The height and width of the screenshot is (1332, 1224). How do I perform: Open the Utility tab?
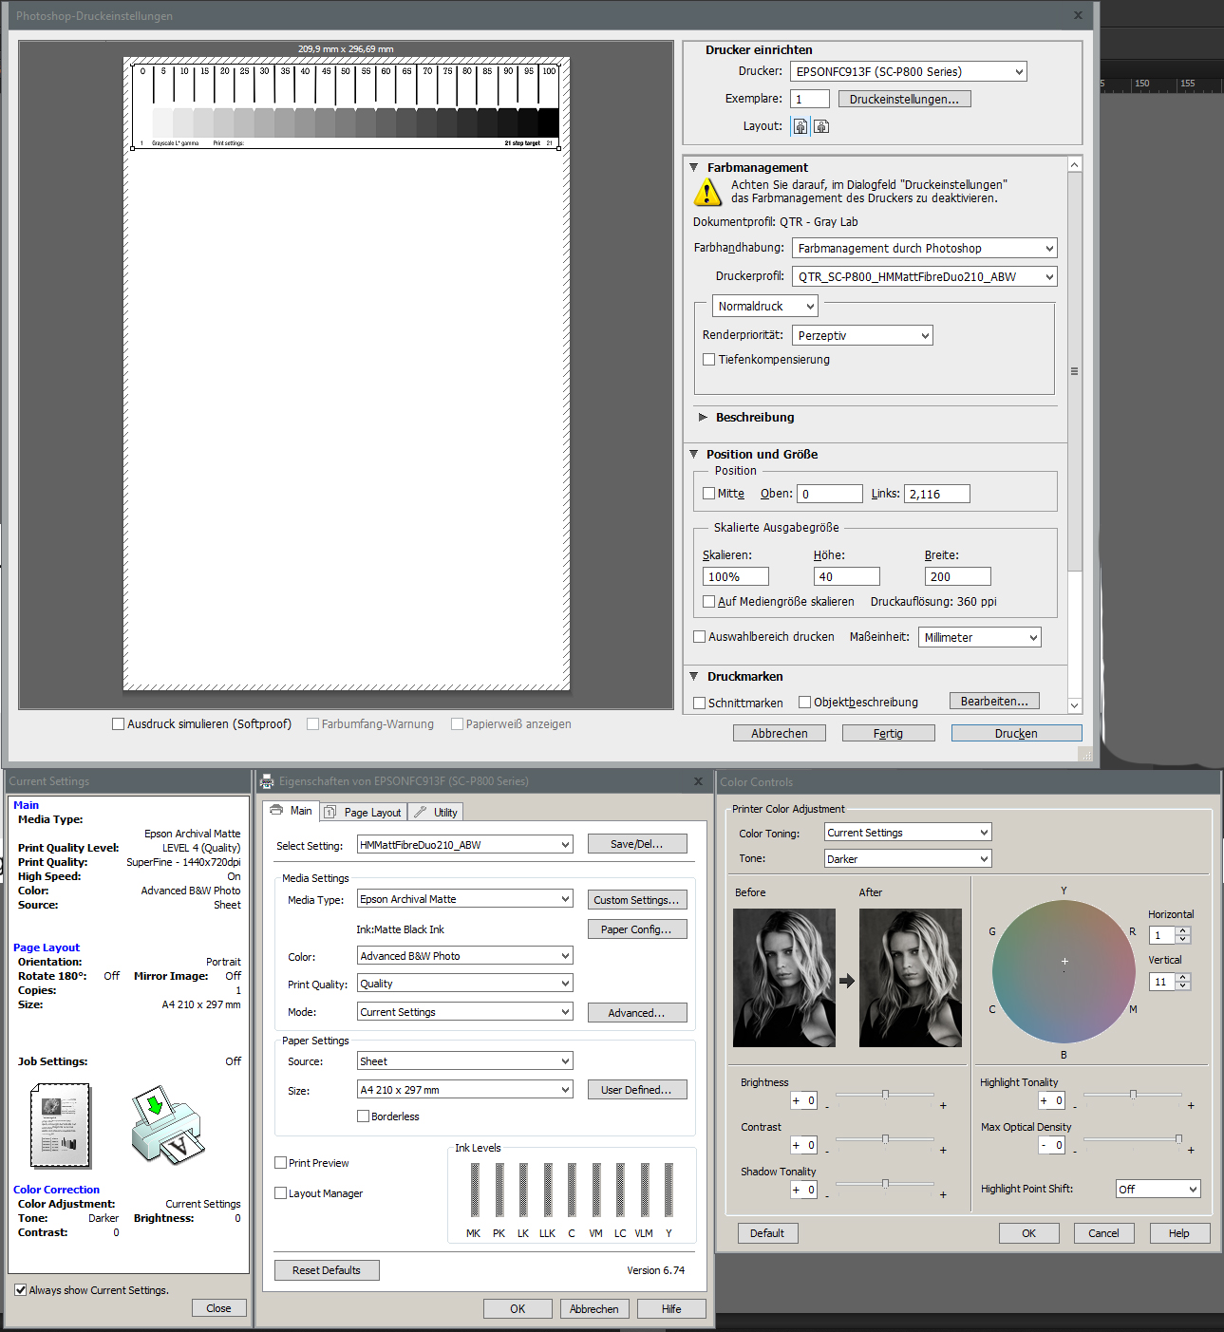pos(437,813)
